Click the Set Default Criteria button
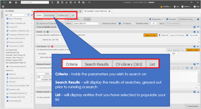 186,19
